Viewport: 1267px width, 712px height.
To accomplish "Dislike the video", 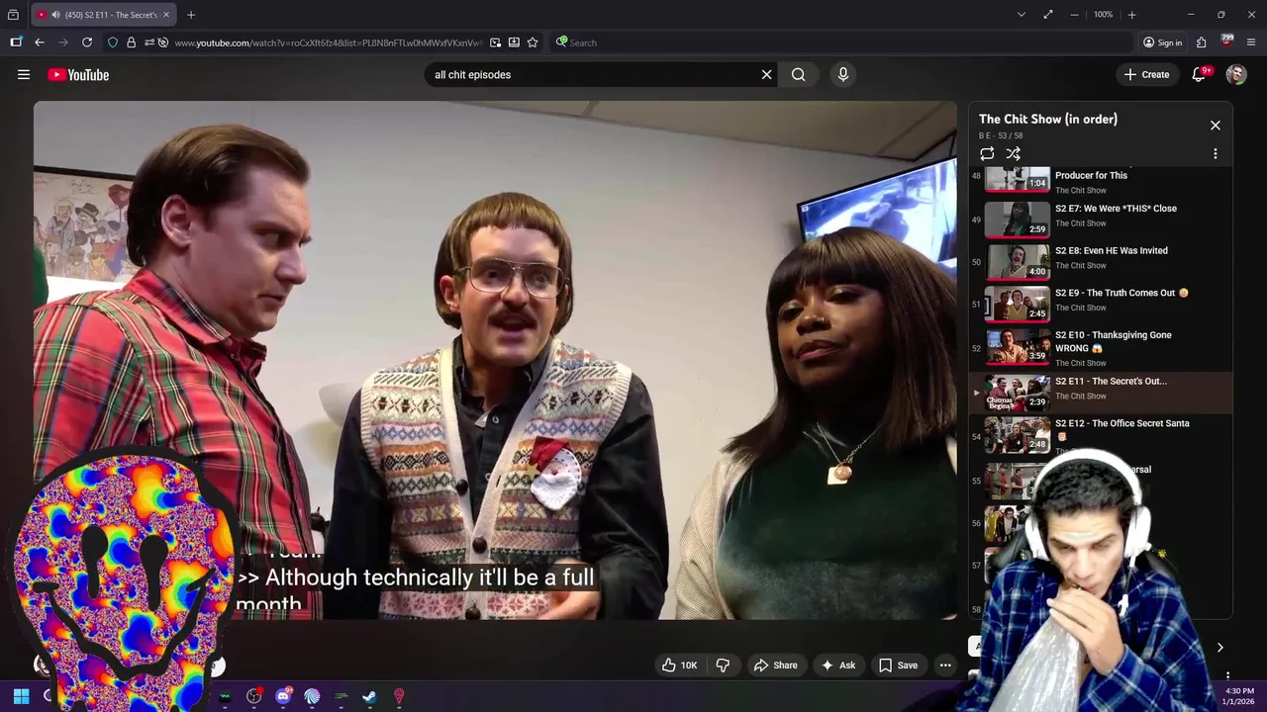I will click(723, 666).
